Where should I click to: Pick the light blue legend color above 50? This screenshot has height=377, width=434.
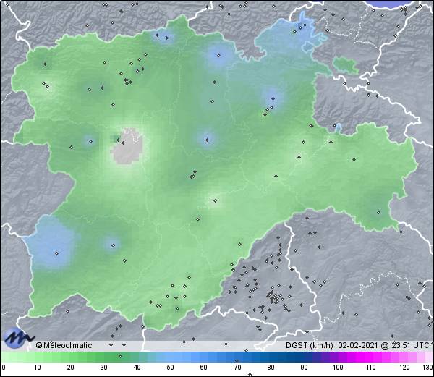[170, 357]
